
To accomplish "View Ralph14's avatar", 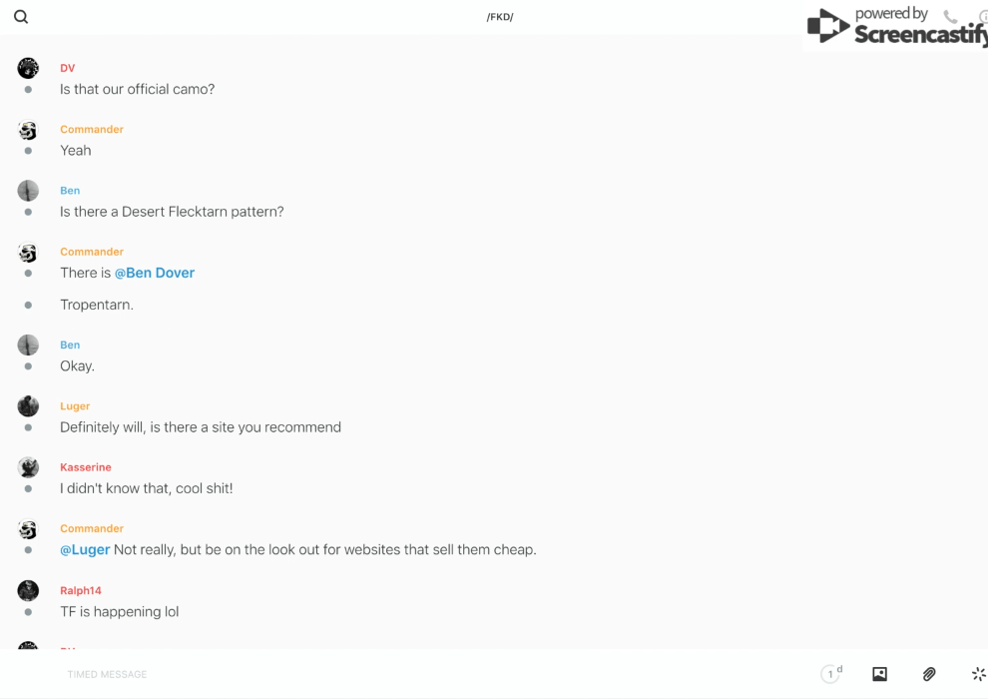I will tap(28, 590).
